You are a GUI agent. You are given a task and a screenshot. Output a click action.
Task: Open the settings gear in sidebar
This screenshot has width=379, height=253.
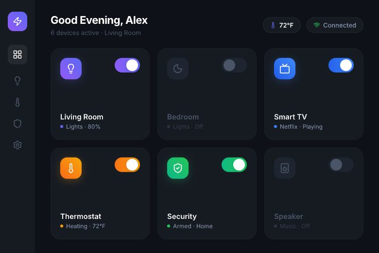[17, 145]
